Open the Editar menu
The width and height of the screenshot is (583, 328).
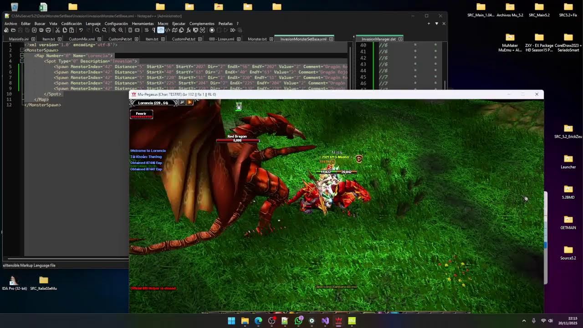(26, 24)
